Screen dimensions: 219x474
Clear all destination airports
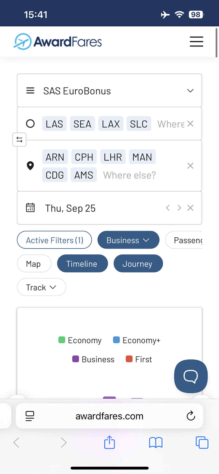190,166
